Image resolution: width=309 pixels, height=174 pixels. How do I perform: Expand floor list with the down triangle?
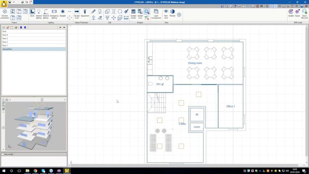[64, 27]
